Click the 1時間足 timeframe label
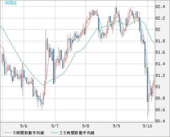 11,3
